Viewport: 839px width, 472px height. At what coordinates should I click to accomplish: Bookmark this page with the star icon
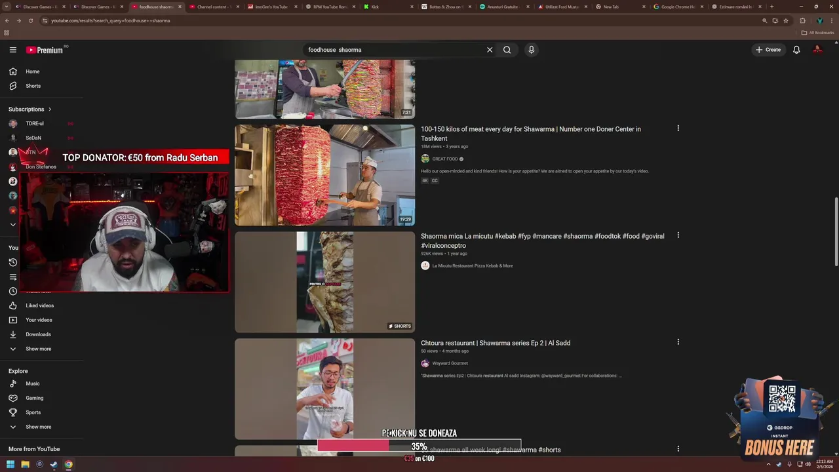click(x=786, y=20)
